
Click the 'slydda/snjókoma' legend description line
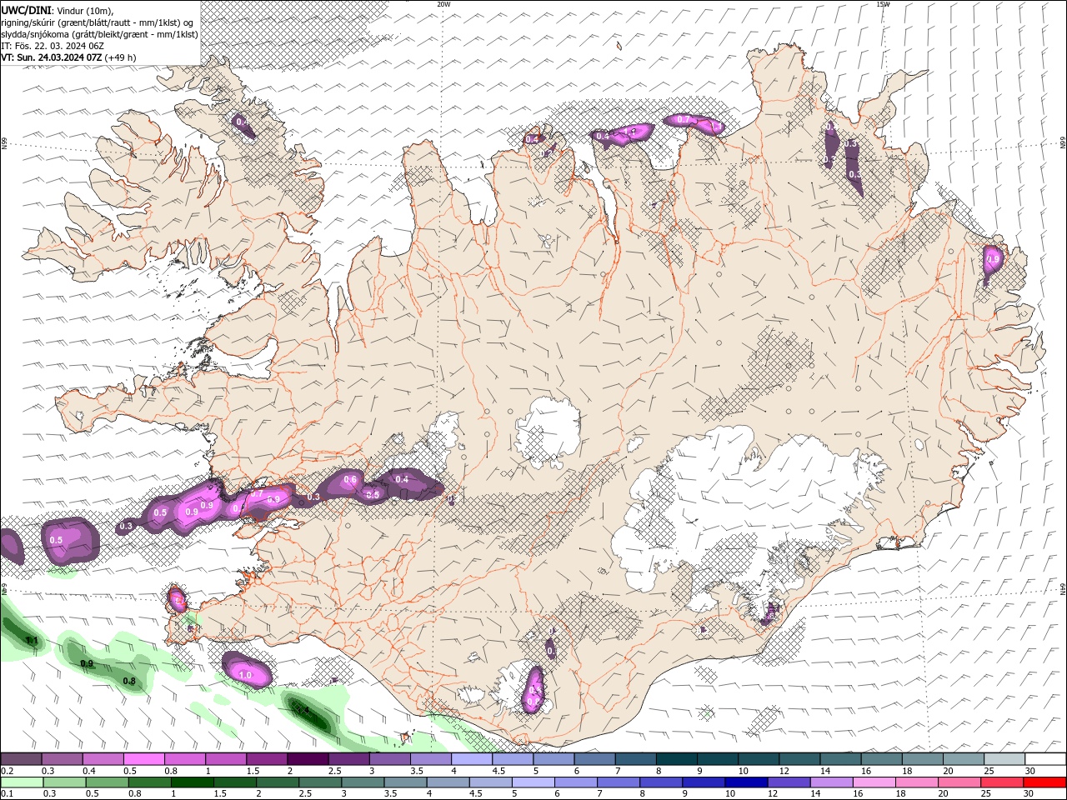coord(99,34)
